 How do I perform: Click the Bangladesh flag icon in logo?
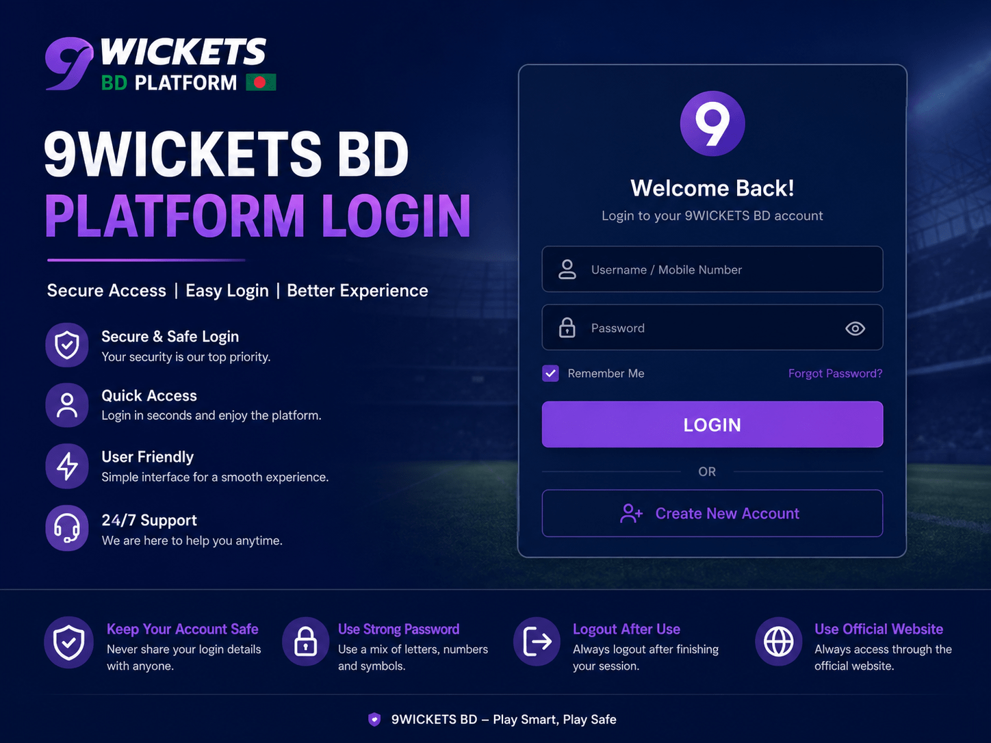[261, 83]
